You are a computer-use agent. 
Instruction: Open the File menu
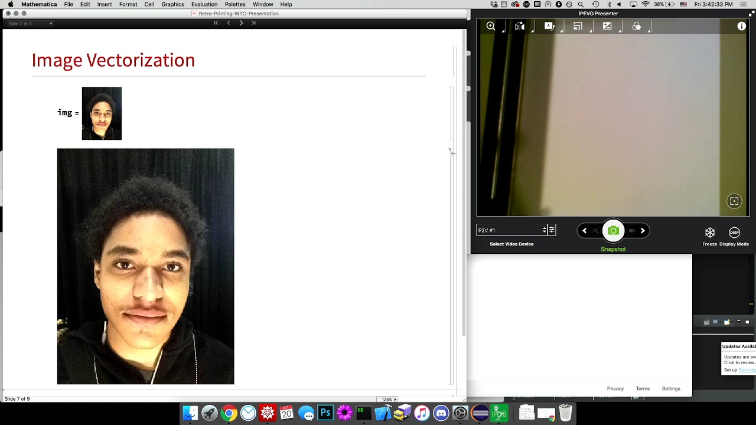tap(69, 4)
